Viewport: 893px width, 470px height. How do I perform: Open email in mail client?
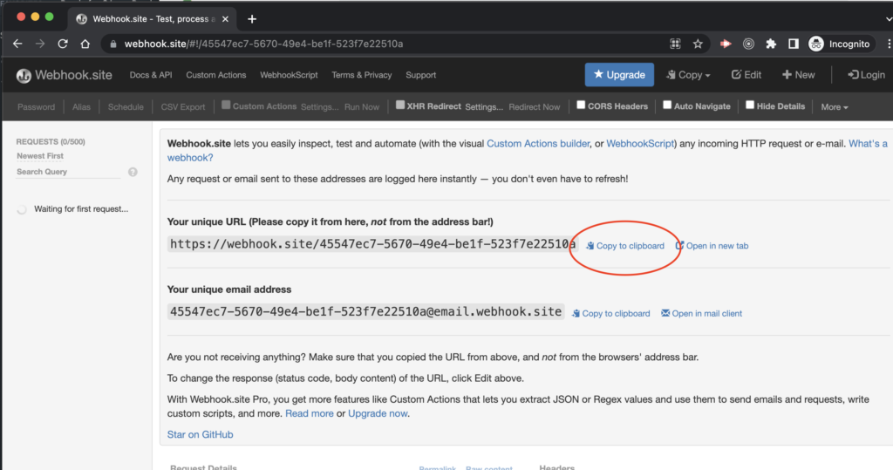pos(702,313)
